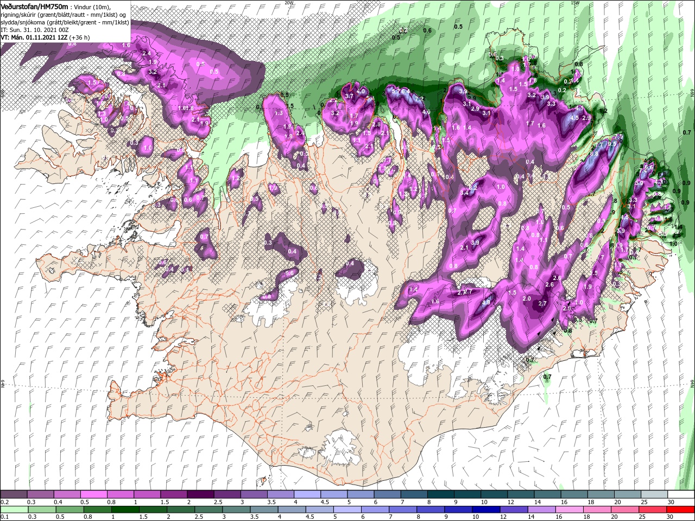Choose upper legend lavender swatch at 4
This screenshot has width=695, height=521.
(306, 494)
